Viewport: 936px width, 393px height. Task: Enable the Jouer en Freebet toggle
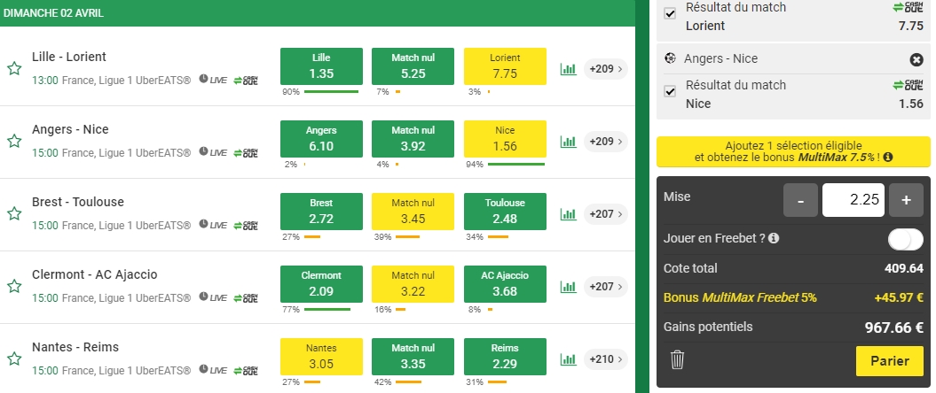pos(905,239)
